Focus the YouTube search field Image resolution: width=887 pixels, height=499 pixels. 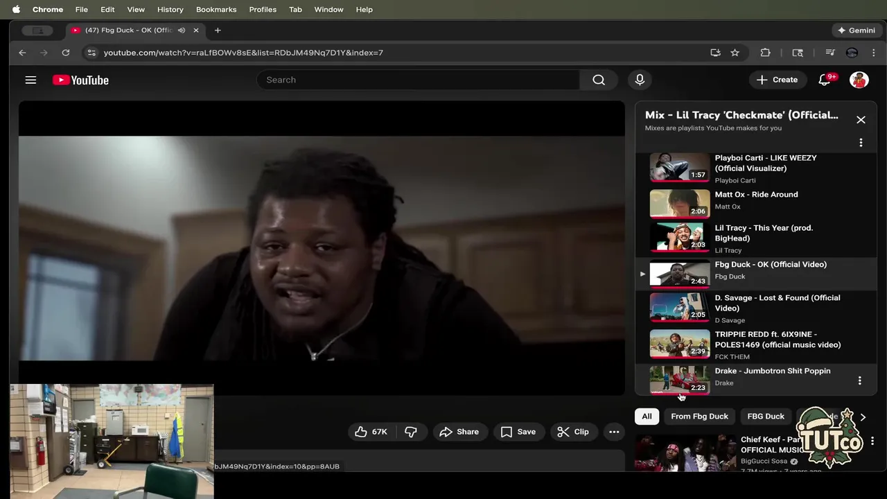(x=418, y=80)
